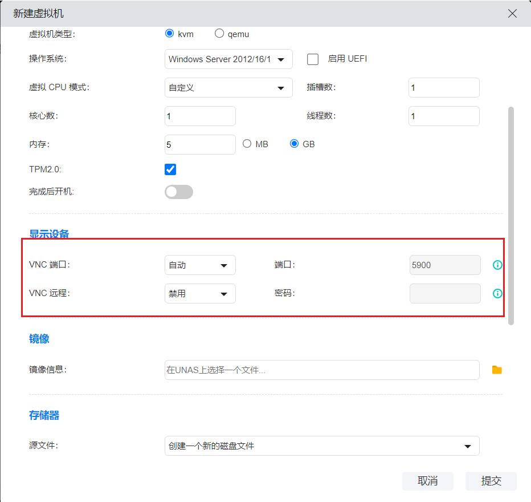
Task: Select the qemu virtual machine type
Action: coord(219,33)
